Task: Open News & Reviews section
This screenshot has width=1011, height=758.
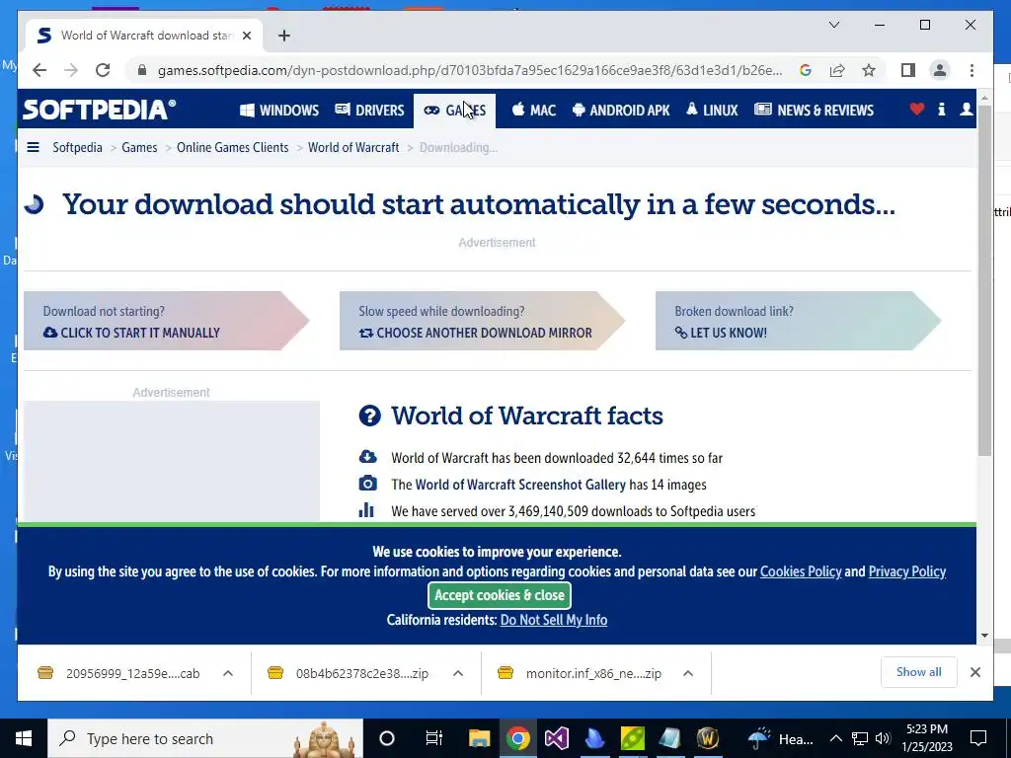Action: pyautogui.click(x=814, y=111)
